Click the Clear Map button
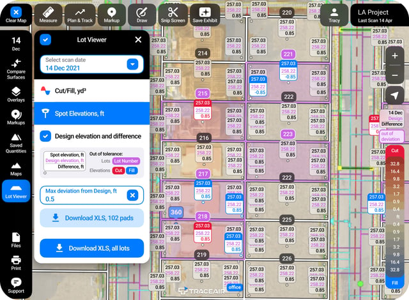The width and height of the screenshot is (409, 300). pos(16,15)
